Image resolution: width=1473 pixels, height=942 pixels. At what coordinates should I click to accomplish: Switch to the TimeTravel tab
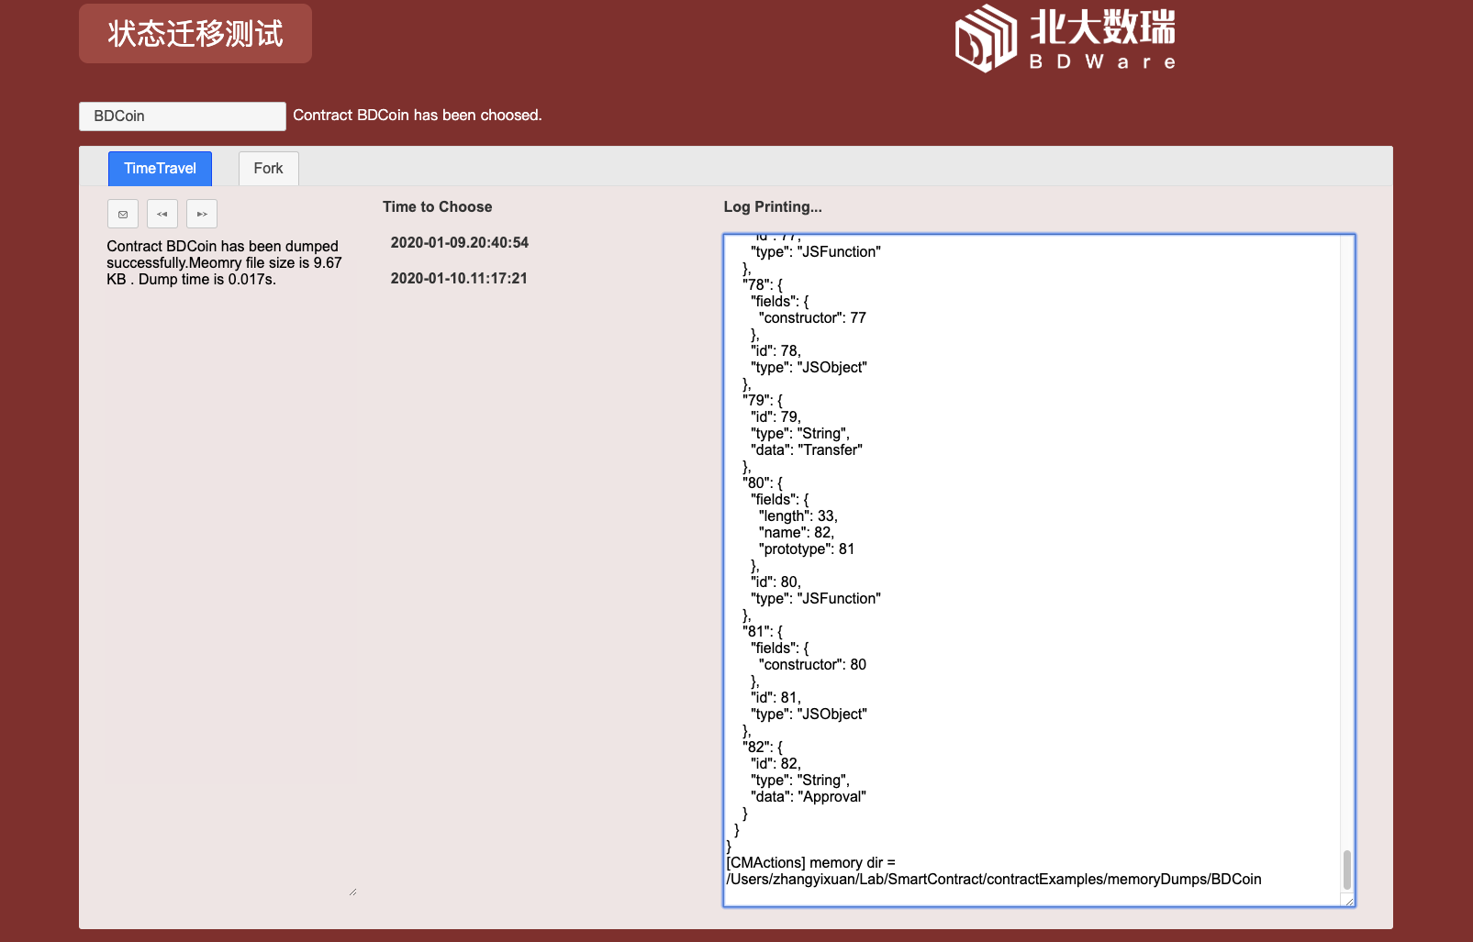(x=160, y=169)
